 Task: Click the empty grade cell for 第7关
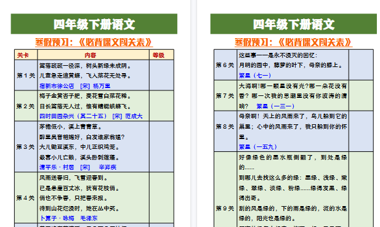coord(361,96)
